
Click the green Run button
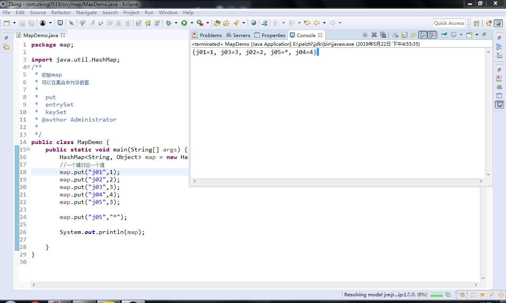(x=184, y=23)
